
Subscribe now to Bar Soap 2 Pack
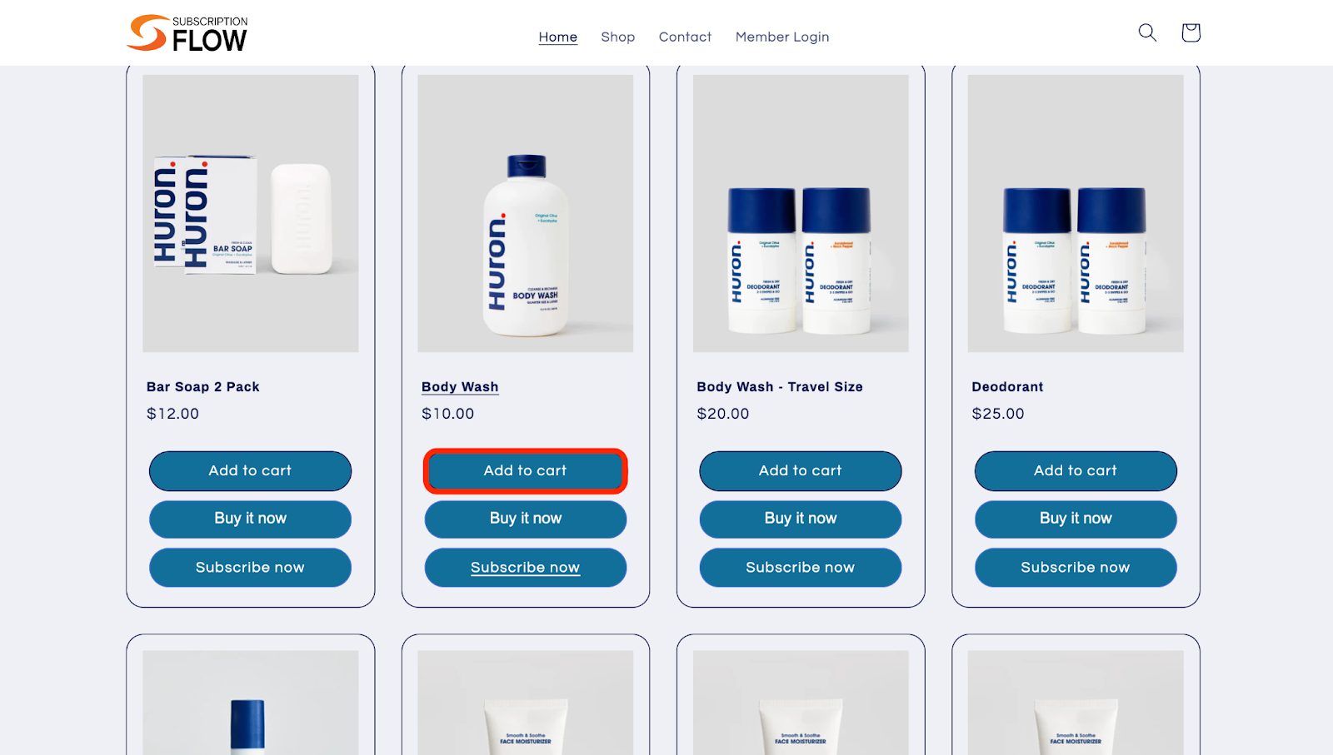250,568
